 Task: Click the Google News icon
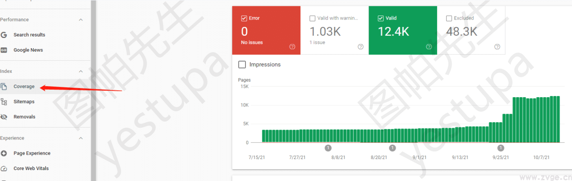click(4, 50)
